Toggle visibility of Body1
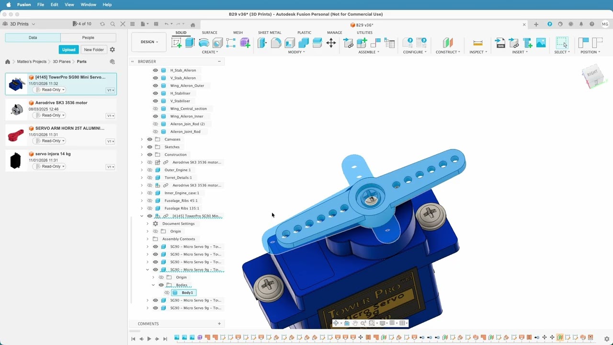The width and height of the screenshot is (613, 345). (167, 293)
